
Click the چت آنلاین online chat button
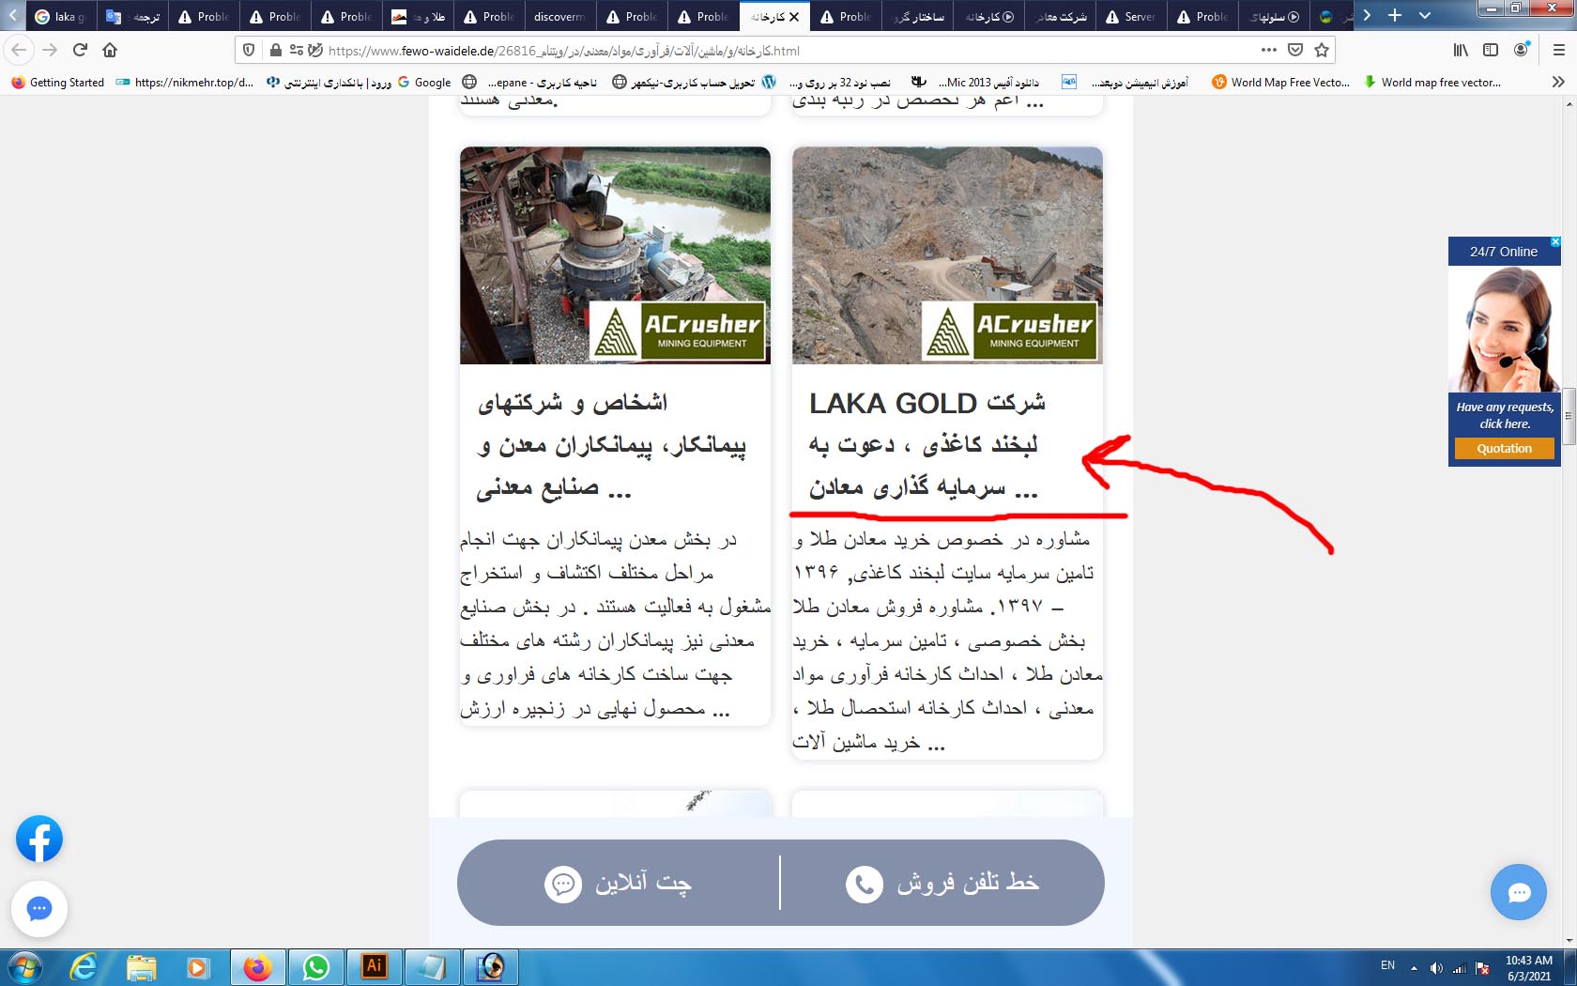pyautogui.click(x=619, y=883)
